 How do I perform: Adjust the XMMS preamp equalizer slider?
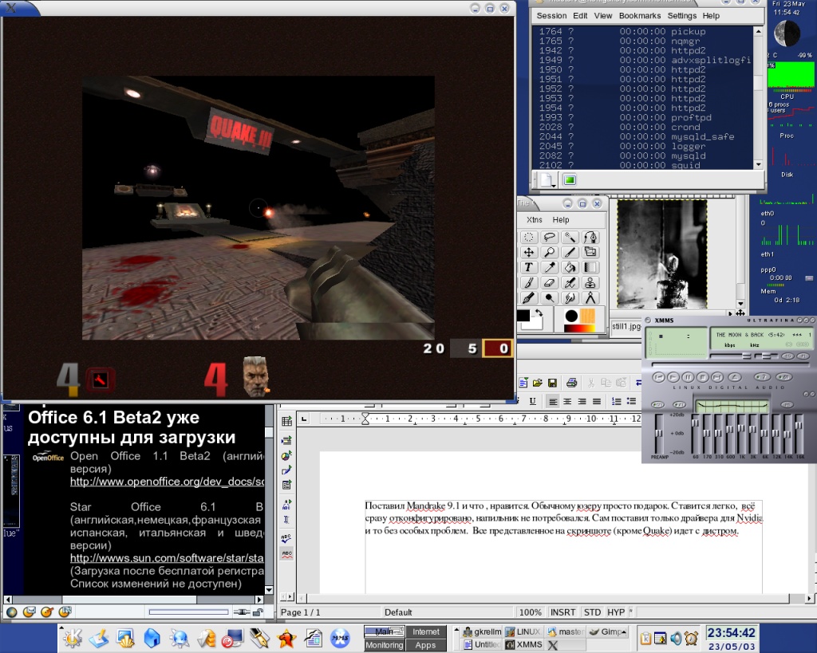(x=659, y=433)
